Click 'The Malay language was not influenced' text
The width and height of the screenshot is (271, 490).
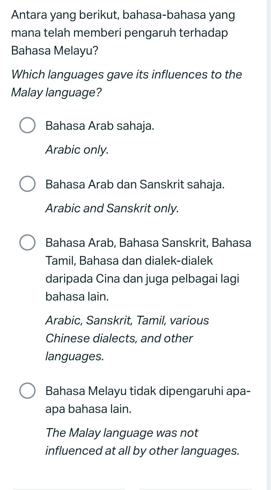[x=142, y=441]
